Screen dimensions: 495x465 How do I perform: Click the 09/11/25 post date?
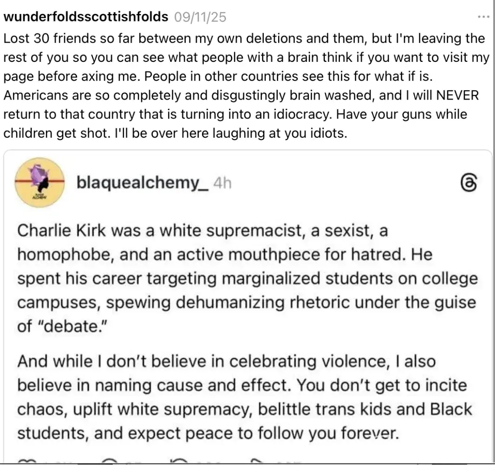coord(200,17)
